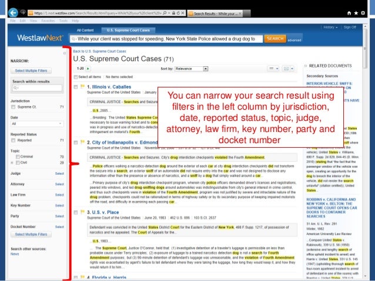
Task: Click the page vertical scrollbar thumb
Action: [x=365, y=49]
